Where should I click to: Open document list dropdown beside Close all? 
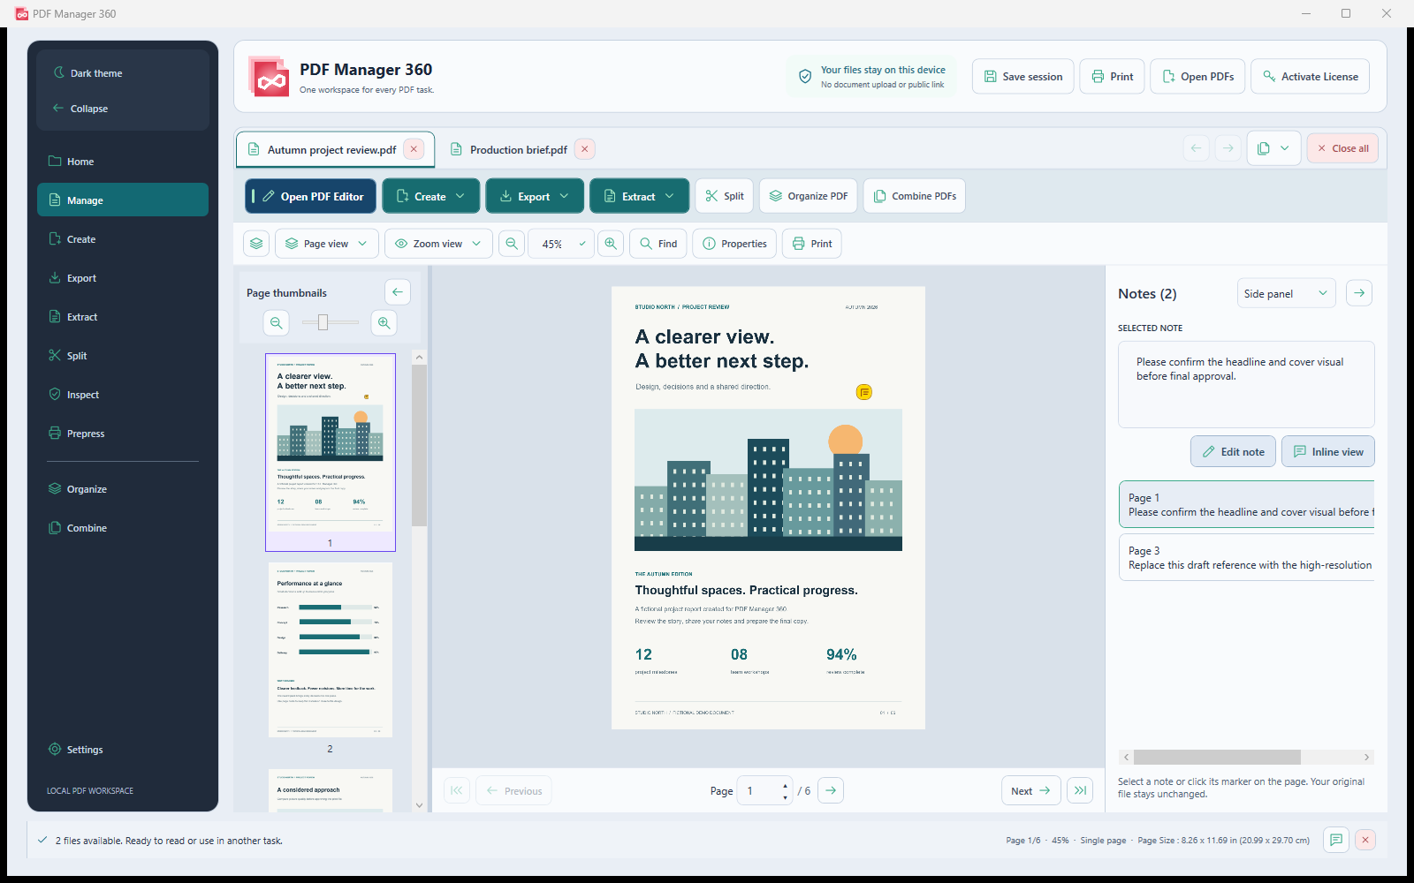pos(1273,148)
